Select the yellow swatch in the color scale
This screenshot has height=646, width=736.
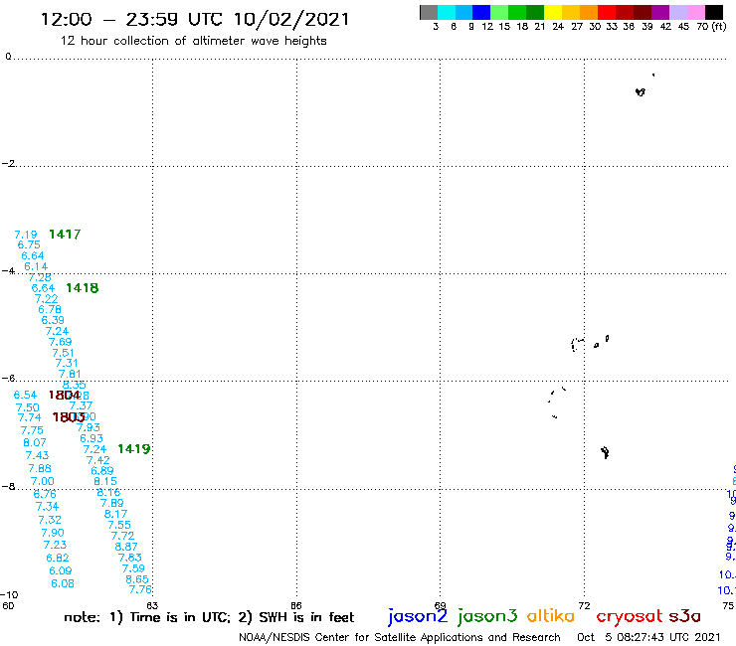(x=553, y=12)
